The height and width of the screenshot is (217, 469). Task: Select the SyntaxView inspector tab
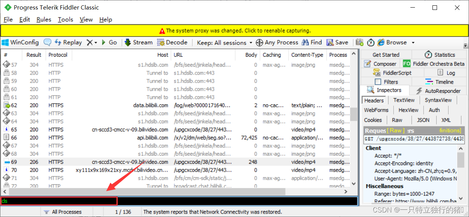[x=438, y=100]
